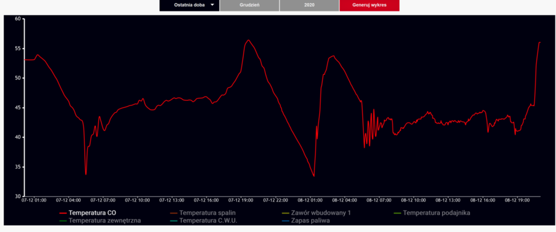Viewport: 556px width, 232px height.
Task: Click red line swatch beside Temperatura CO
Action: click(x=62, y=212)
